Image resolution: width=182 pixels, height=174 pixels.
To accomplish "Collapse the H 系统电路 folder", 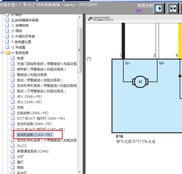I will pos(2,53).
